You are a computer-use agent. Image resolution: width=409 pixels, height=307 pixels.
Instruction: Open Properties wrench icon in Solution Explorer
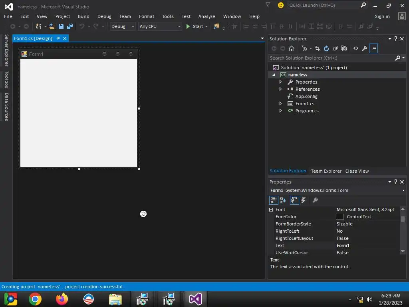(365, 48)
